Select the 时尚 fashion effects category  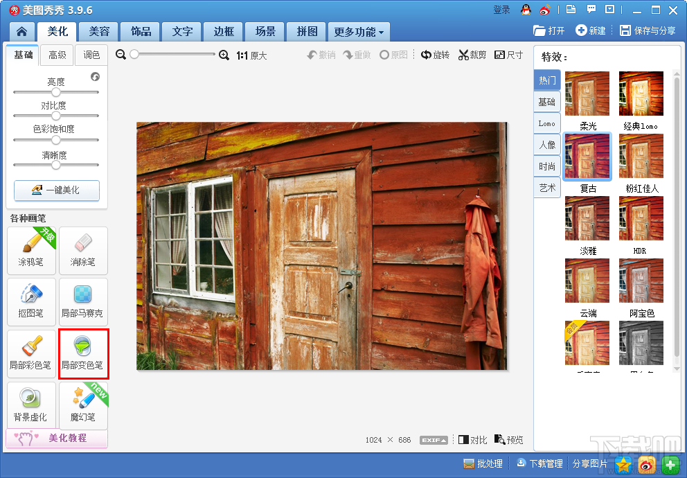(547, 166)
